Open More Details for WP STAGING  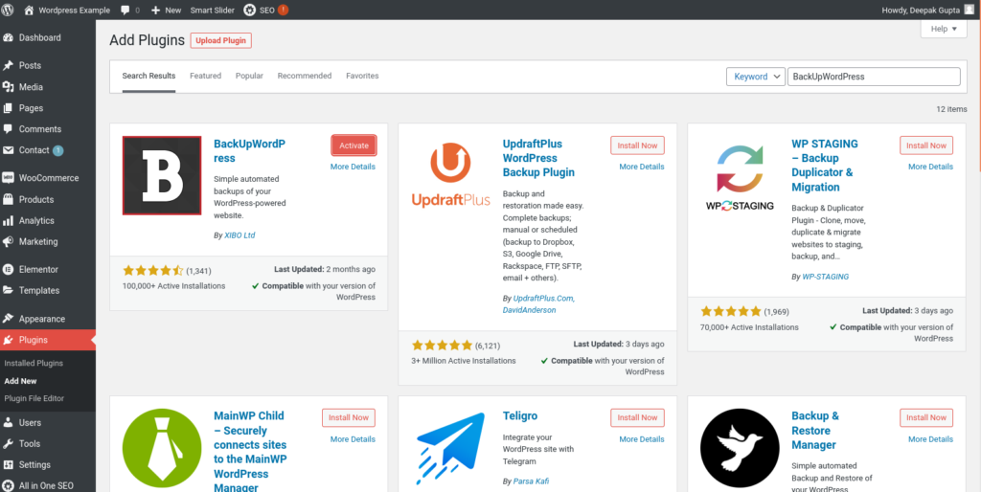pos(930,167)
